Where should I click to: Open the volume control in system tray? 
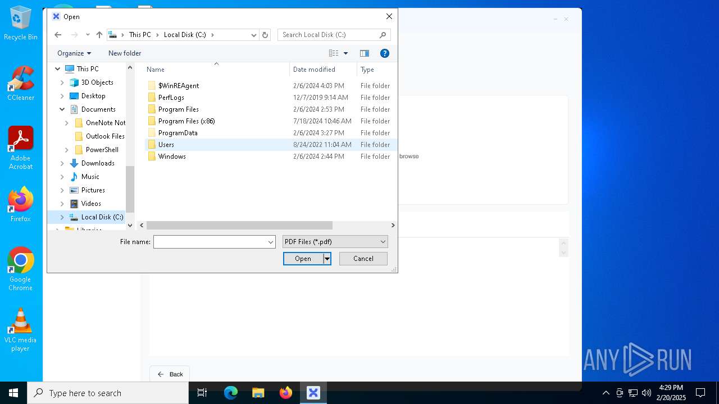point(647,393)
